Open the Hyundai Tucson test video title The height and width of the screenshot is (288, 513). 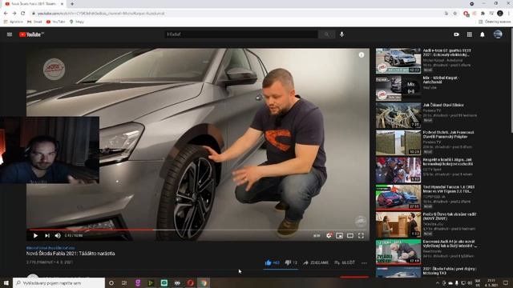(x=449, y=189)
